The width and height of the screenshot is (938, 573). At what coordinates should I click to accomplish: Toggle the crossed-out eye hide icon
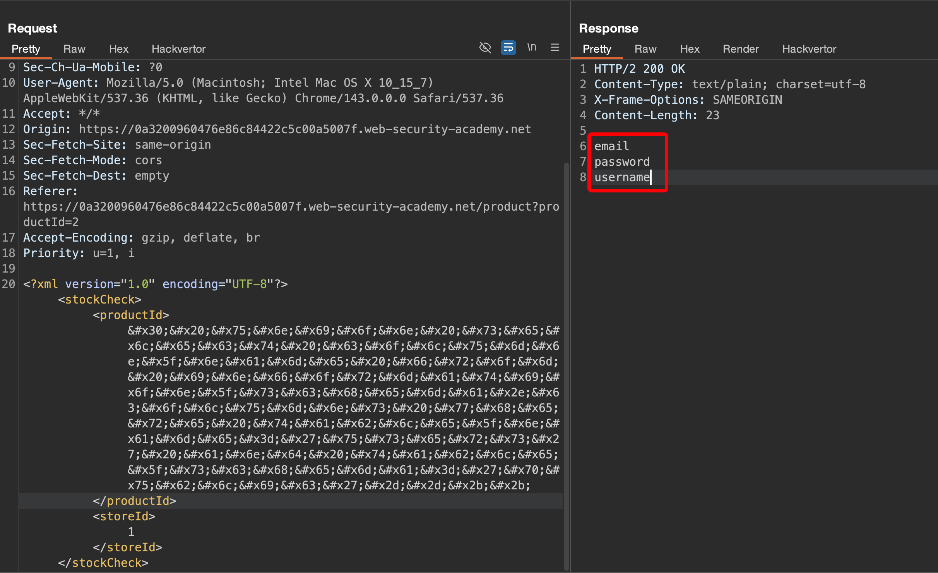pyautogui.click(x=485, y=48)
